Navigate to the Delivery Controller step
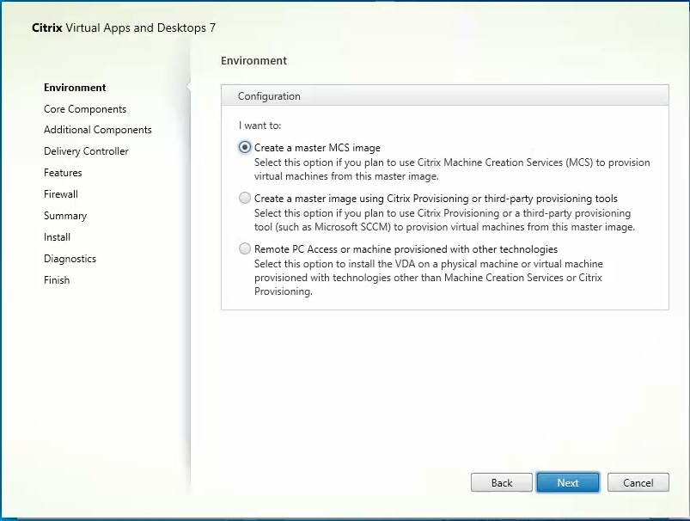This screenshot has width=690, height=521. [x=88, y=150]
